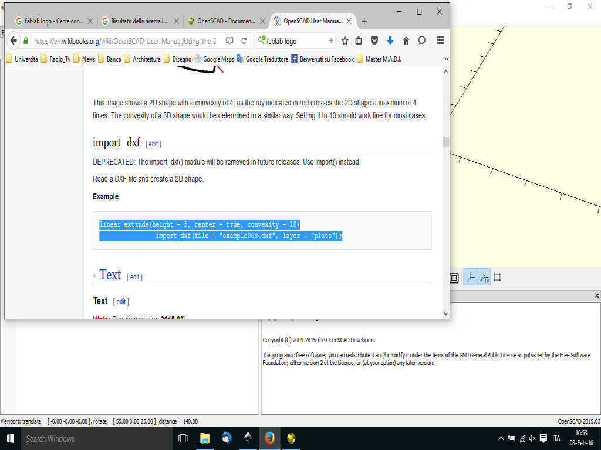Open the Radio_Tv bookmarks folder

(x=56, y=59)
